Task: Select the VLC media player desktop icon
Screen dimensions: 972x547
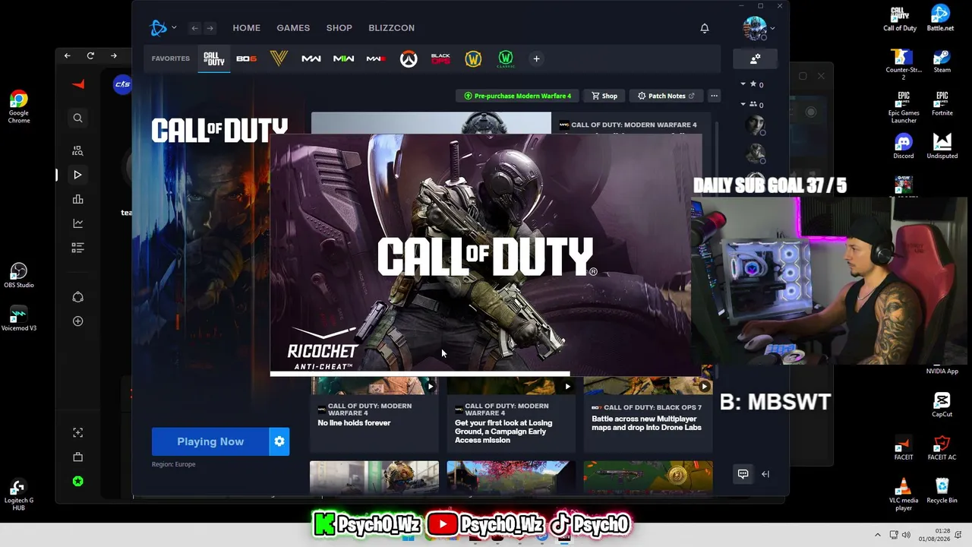Action: pos(904,495)
